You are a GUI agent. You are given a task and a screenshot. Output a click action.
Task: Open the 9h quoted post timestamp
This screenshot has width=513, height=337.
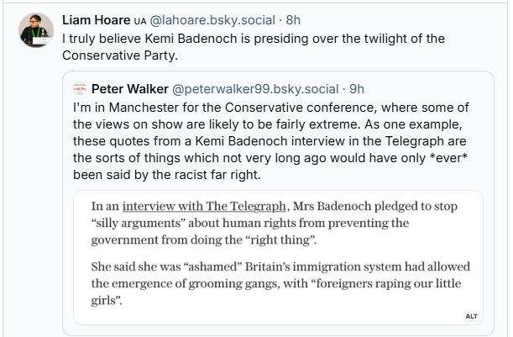pos(357,87)
